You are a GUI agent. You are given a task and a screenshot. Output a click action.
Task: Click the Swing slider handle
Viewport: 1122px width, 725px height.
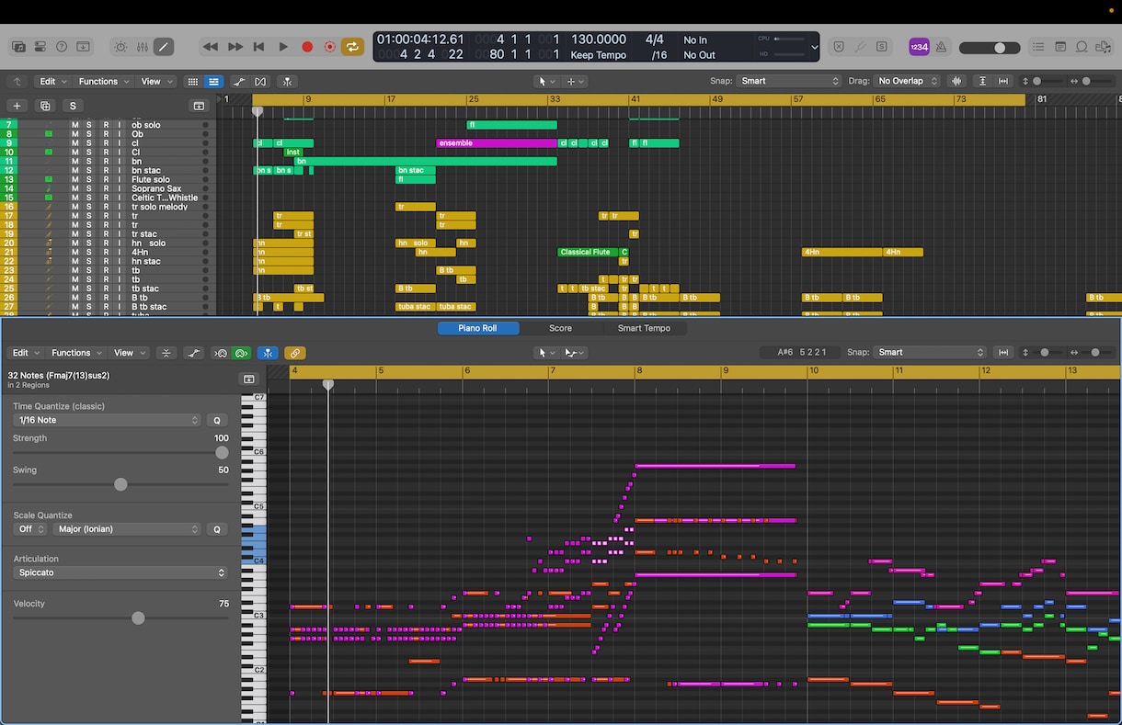[120, 484]
